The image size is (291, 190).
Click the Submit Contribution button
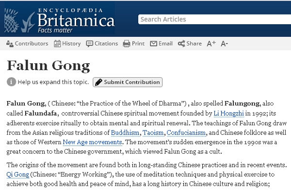pyautogui.click(x=128, y=82)
